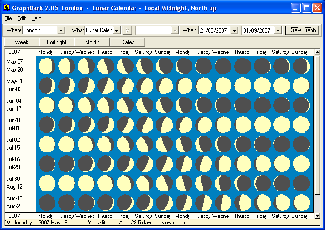Expand the end date 01/09/2007 picker
Image resolution: width=325 pixels, height=230 pixels.
(278, 31)
